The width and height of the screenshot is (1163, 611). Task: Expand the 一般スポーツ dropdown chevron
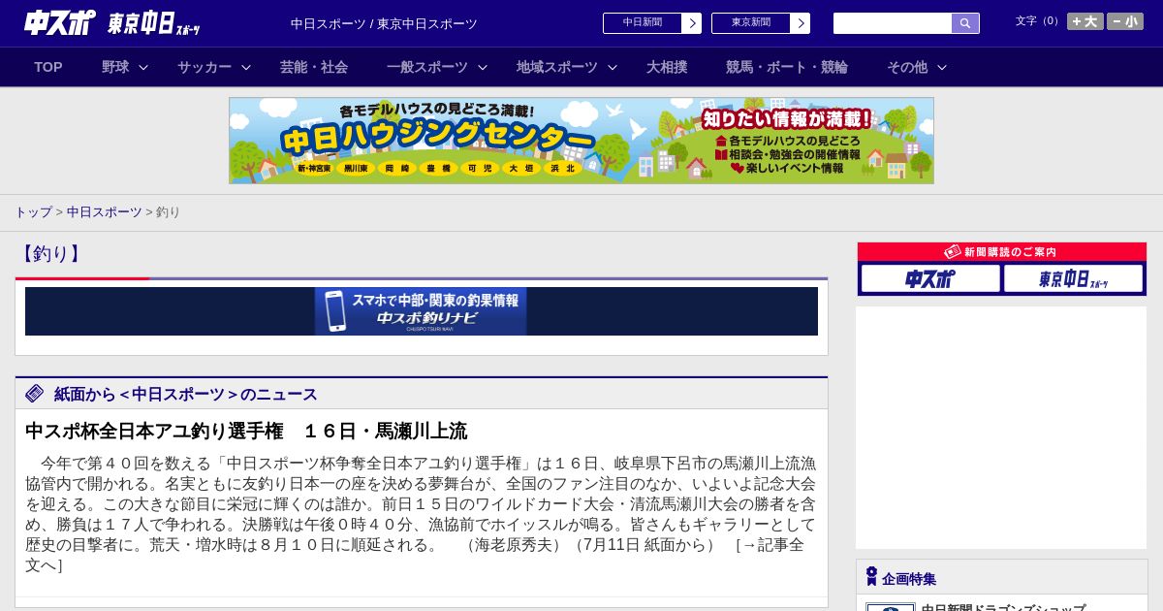(483, 67)
